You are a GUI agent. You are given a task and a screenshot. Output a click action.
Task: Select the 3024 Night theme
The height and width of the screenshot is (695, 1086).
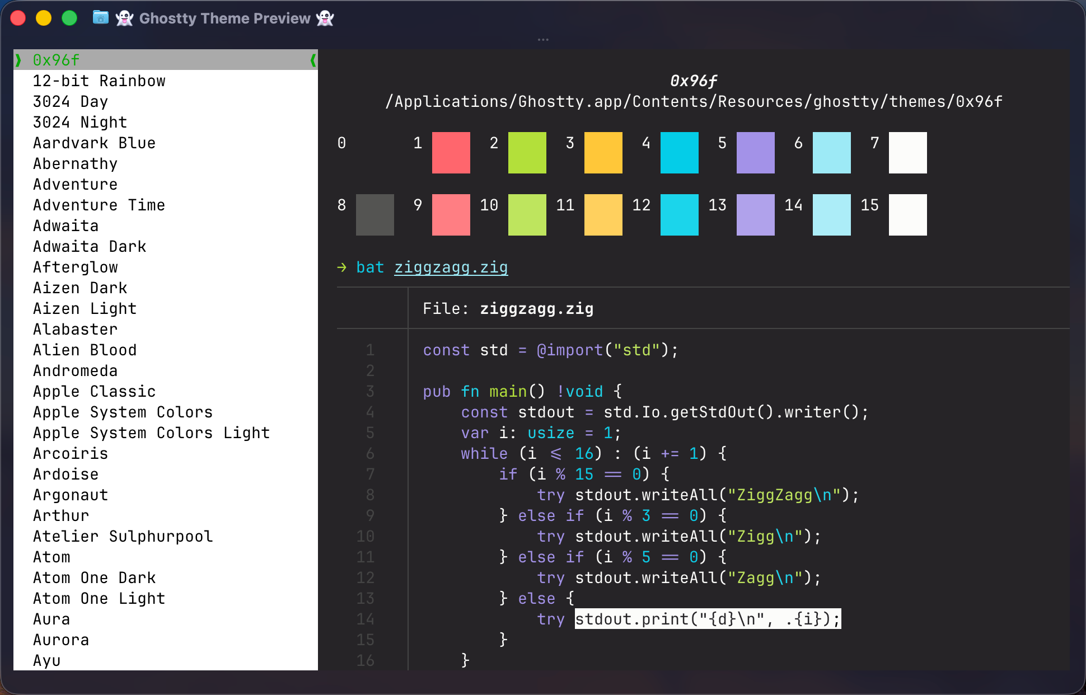coord(166,122)
